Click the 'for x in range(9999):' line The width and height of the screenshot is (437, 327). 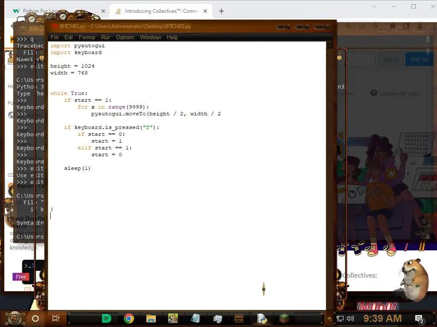[113, 107]
